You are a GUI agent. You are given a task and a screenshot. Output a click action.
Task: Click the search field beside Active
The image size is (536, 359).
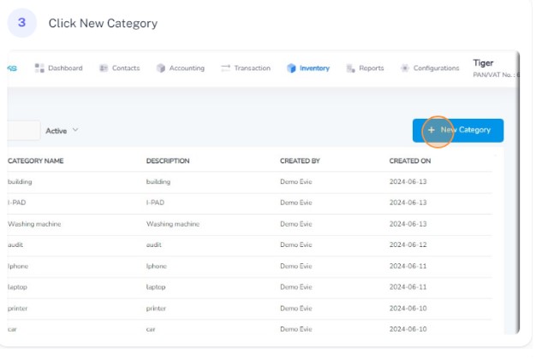(23, 130)
